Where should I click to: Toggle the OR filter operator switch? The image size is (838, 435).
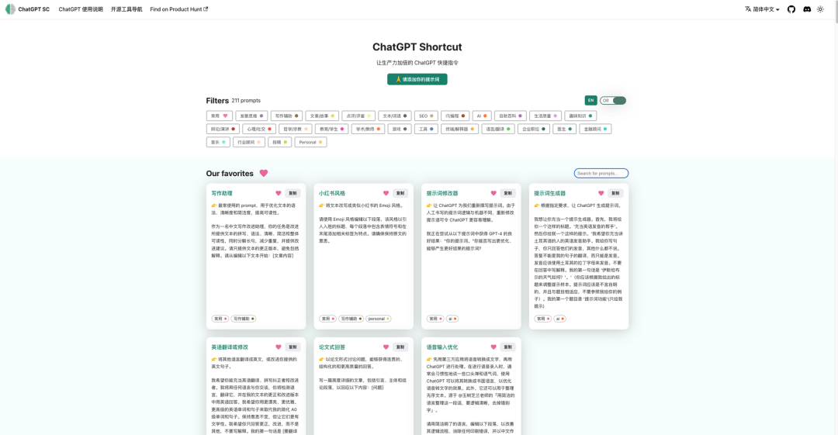[613, 101]
